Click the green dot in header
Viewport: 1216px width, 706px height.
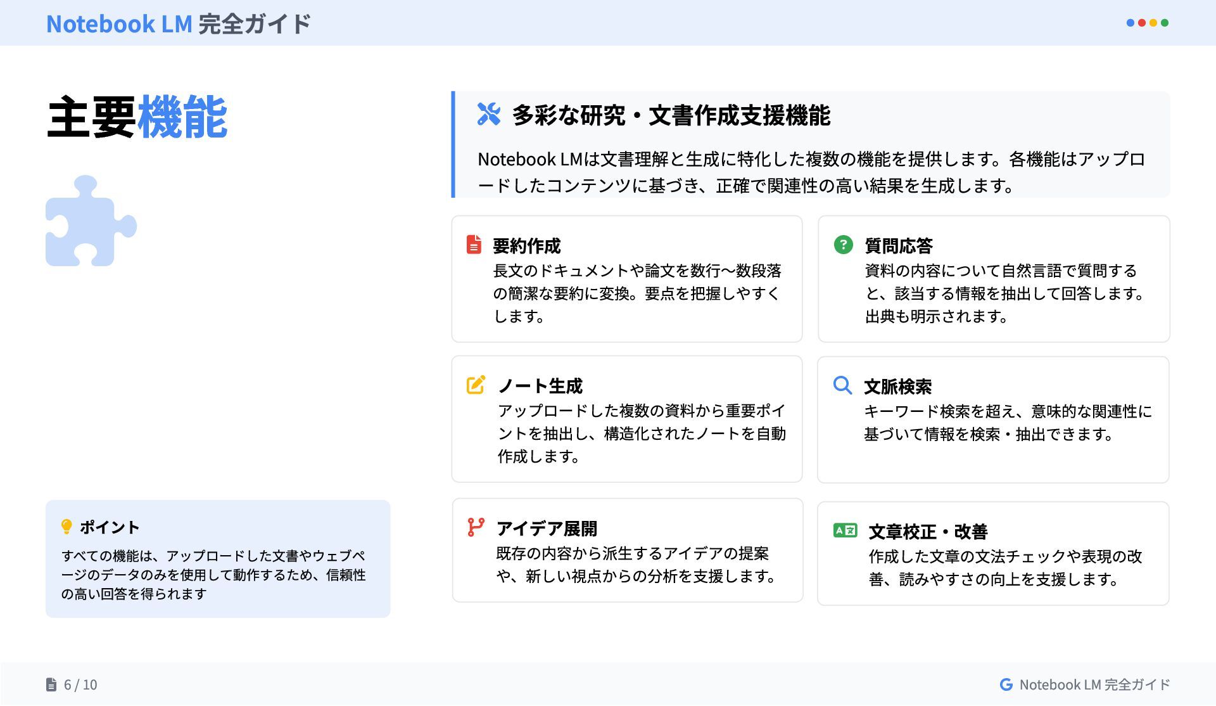(1165, 23)
